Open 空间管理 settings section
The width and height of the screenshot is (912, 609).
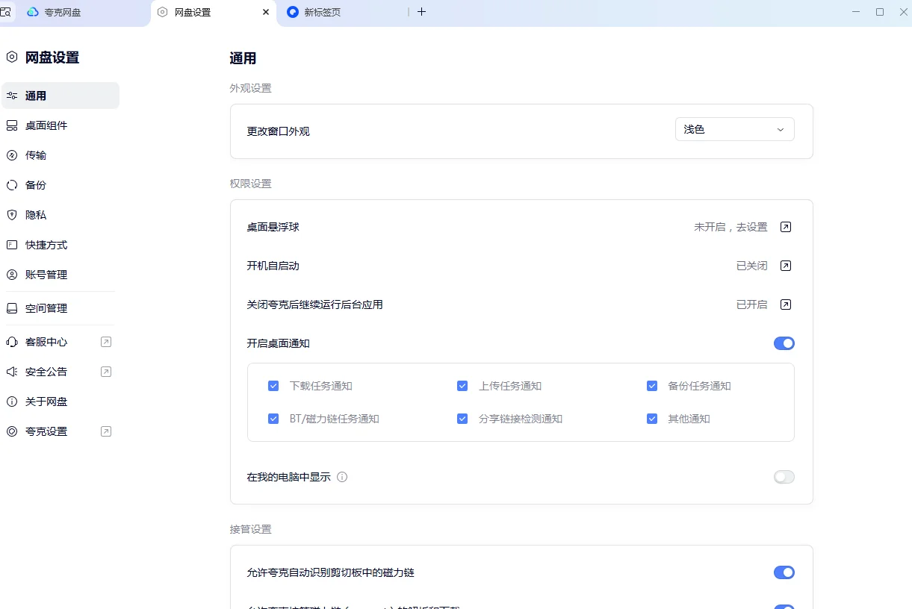(60, 308)
